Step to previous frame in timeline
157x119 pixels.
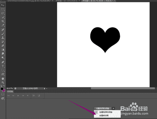(13, 96)
